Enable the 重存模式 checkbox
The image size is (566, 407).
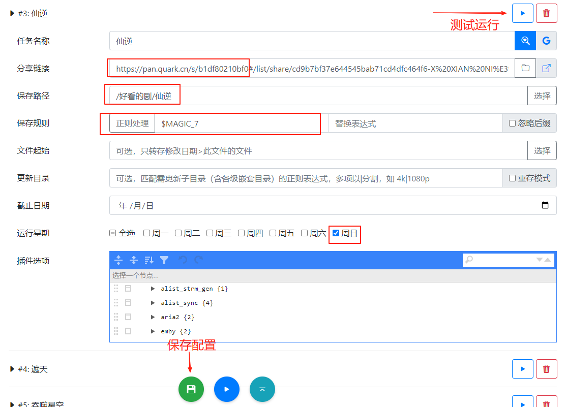coord(512,178)
